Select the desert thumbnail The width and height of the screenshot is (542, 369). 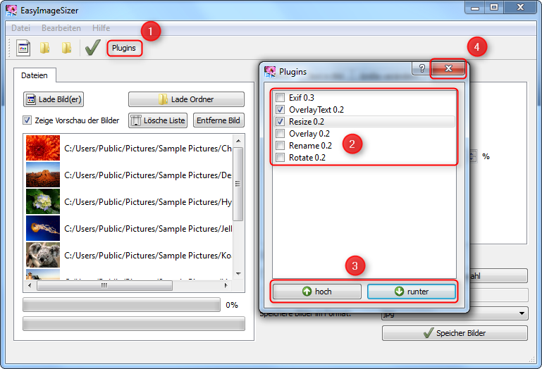coord(43,175)
